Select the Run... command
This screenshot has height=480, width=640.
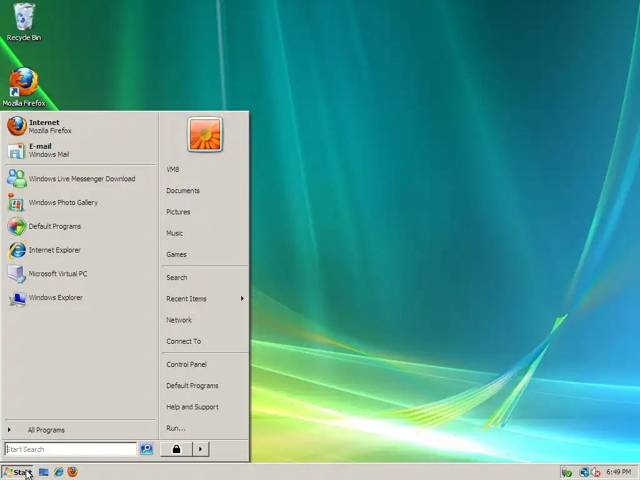[x=205, y=428]
